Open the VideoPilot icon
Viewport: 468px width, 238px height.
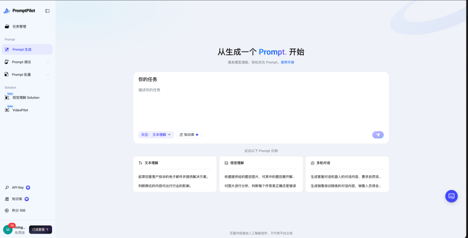pyautogui.click(x=7, y=110)
